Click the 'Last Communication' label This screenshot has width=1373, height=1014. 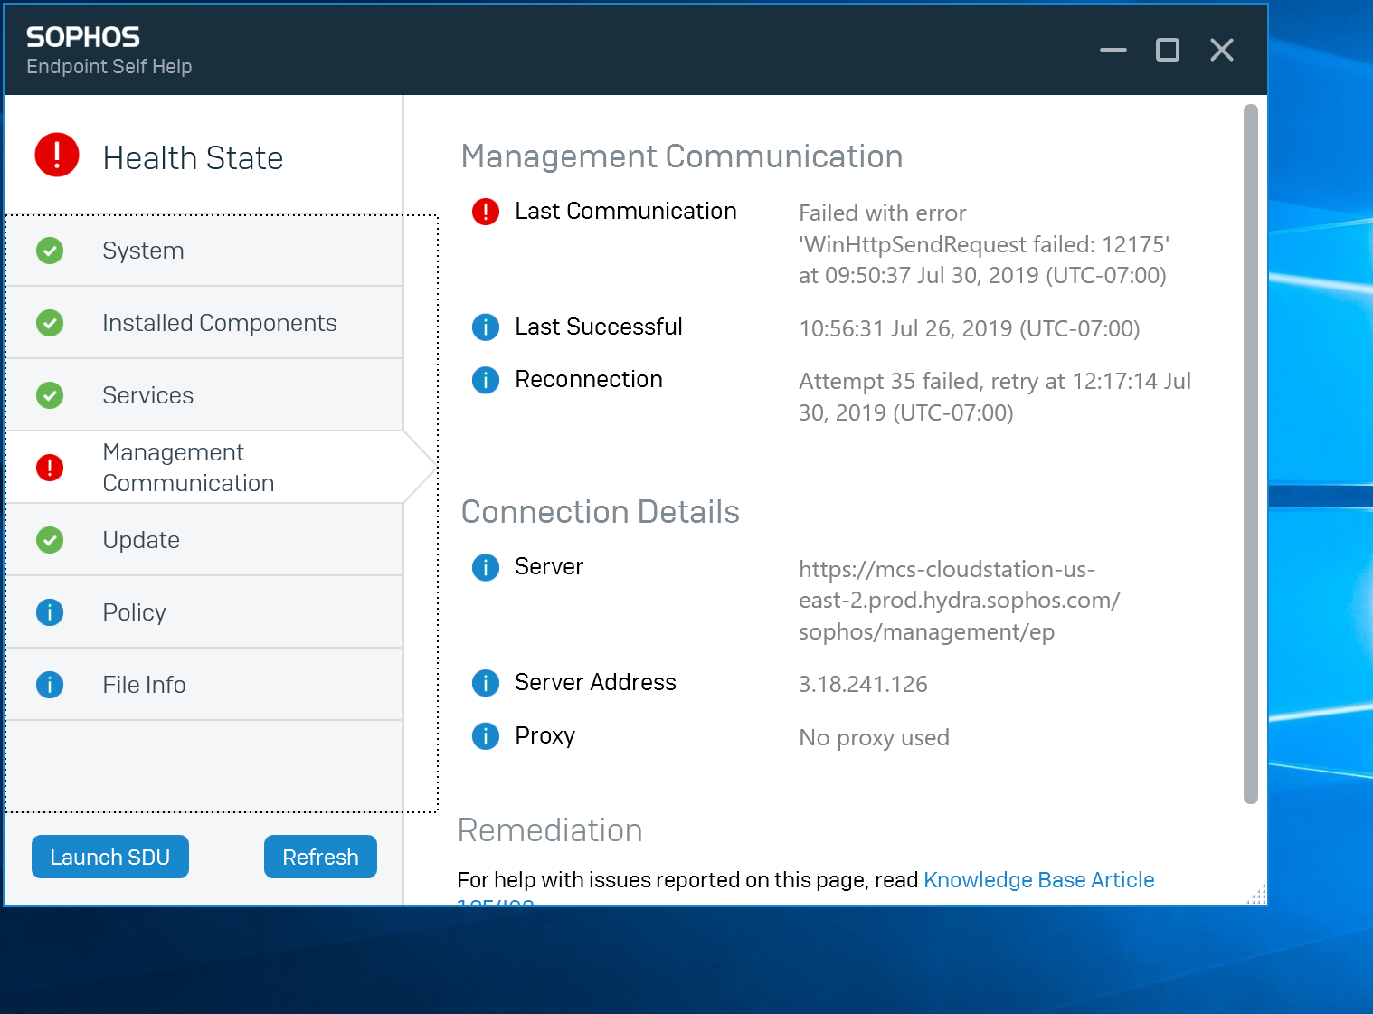click(x=626, y=211)
